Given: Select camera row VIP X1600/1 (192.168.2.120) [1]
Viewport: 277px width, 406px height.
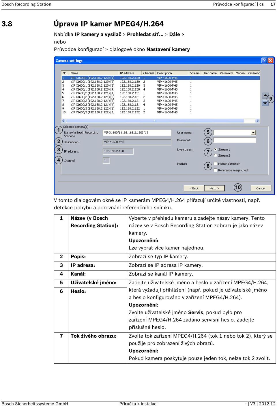Looking at the screenshot, I should coord(161,78).
